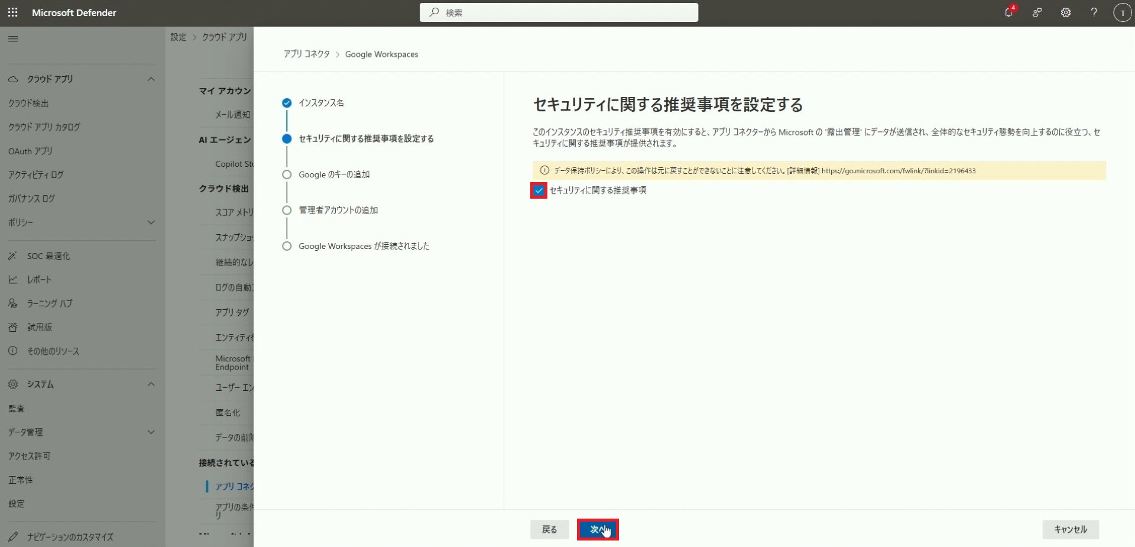Select the 管理者アカウントの追加 step circle
Screen dimensions: 1135x547
(287, 210)
